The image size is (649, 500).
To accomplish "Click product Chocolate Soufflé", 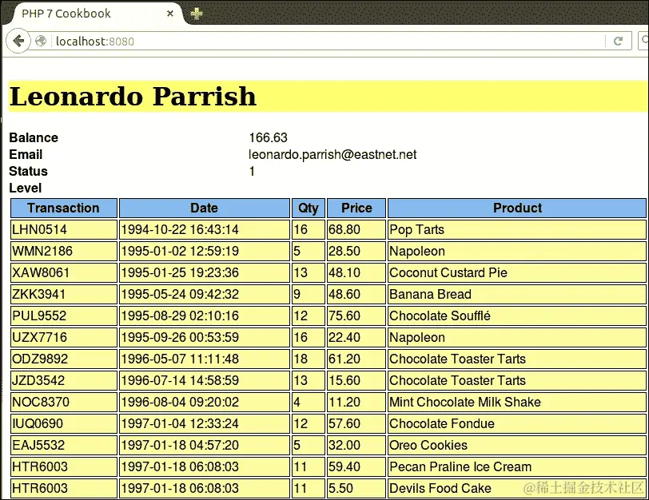I will pyautogui.click(x=517, y=315).
